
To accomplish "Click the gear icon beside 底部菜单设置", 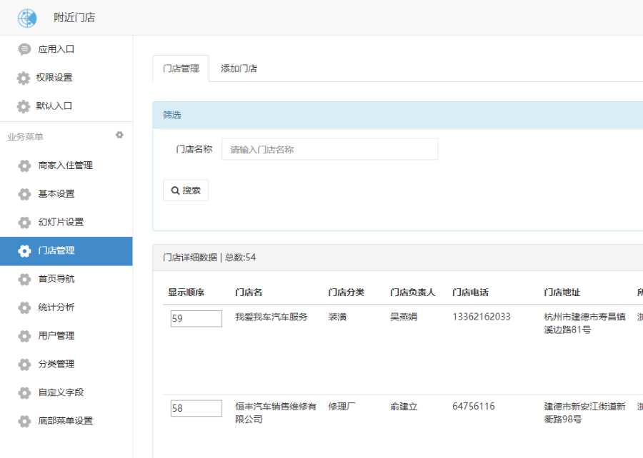I will pos(24,421).
